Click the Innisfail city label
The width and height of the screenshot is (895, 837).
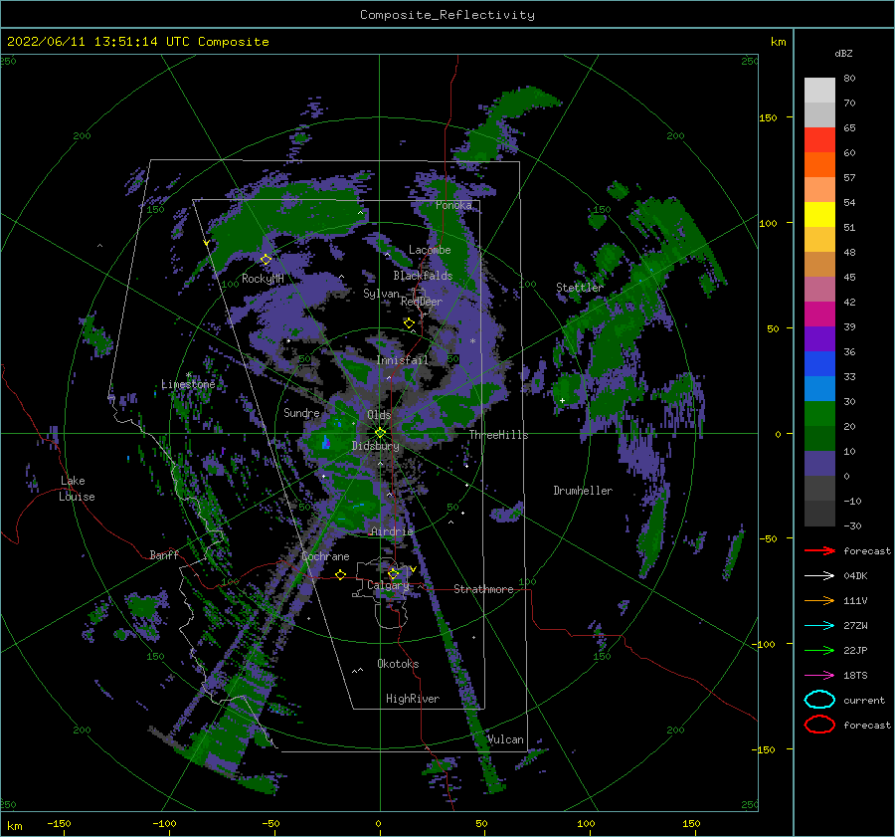tap(402, 360)
